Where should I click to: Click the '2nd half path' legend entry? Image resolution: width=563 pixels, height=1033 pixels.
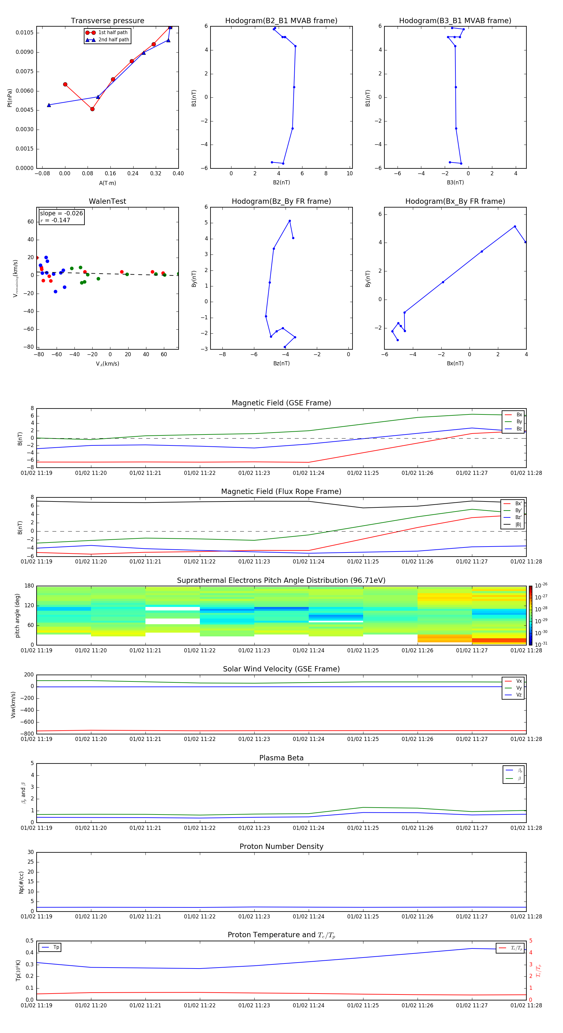(107, 40)
